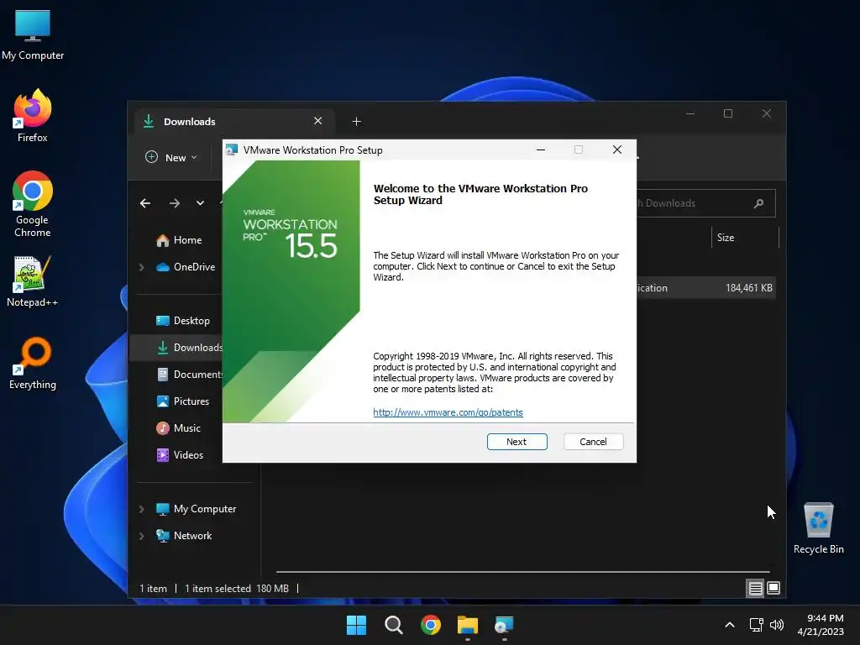The image size is (860, 645).
Task: Go forward in File Explorer
Action: click(175, 203)
